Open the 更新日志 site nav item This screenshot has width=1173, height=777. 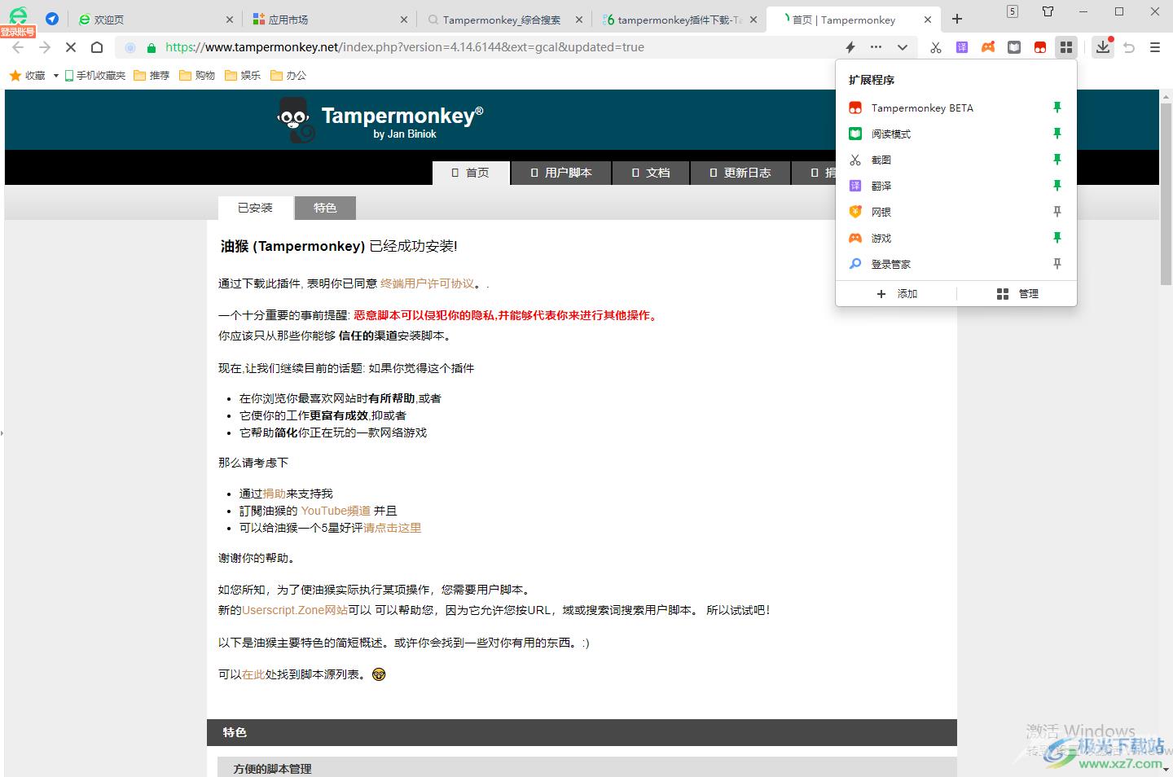point(740,173)
